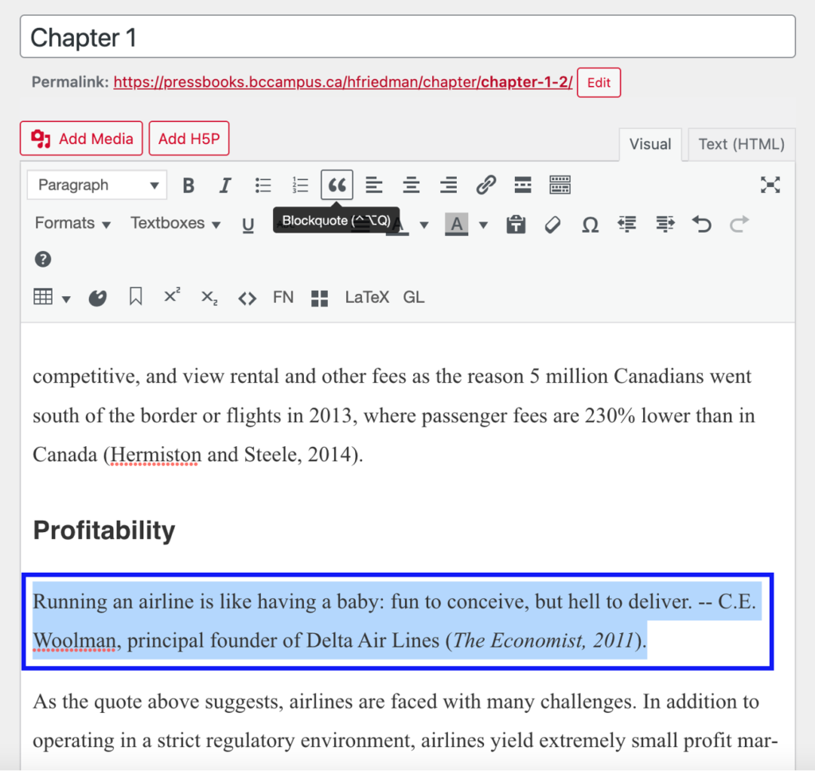Undo the last edit
The width and height of the screenshot is (815, 771).
[702, 225]
